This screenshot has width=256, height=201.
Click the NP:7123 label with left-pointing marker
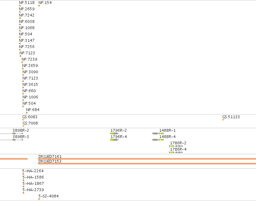(27, 53)
